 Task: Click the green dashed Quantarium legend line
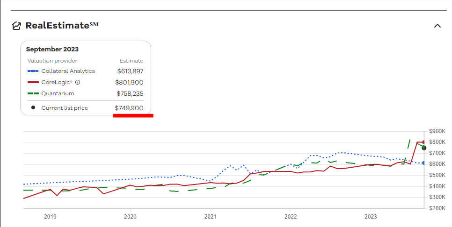(x=33, y=93)
